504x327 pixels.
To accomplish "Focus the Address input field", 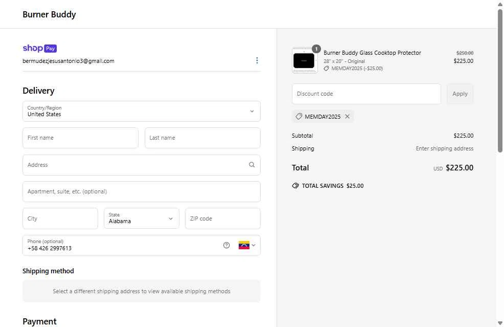I will 142,165.
